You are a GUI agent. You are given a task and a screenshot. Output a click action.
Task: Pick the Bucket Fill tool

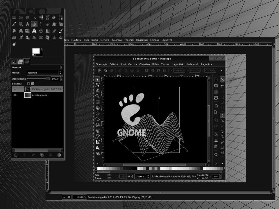tap(41, 31)
